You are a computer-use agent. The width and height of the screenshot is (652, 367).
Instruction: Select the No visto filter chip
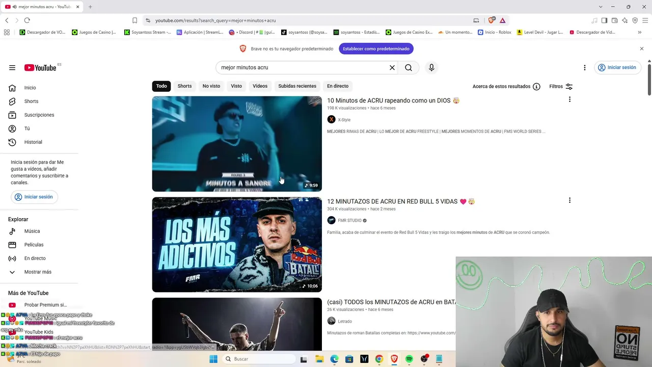pos(211,86)
